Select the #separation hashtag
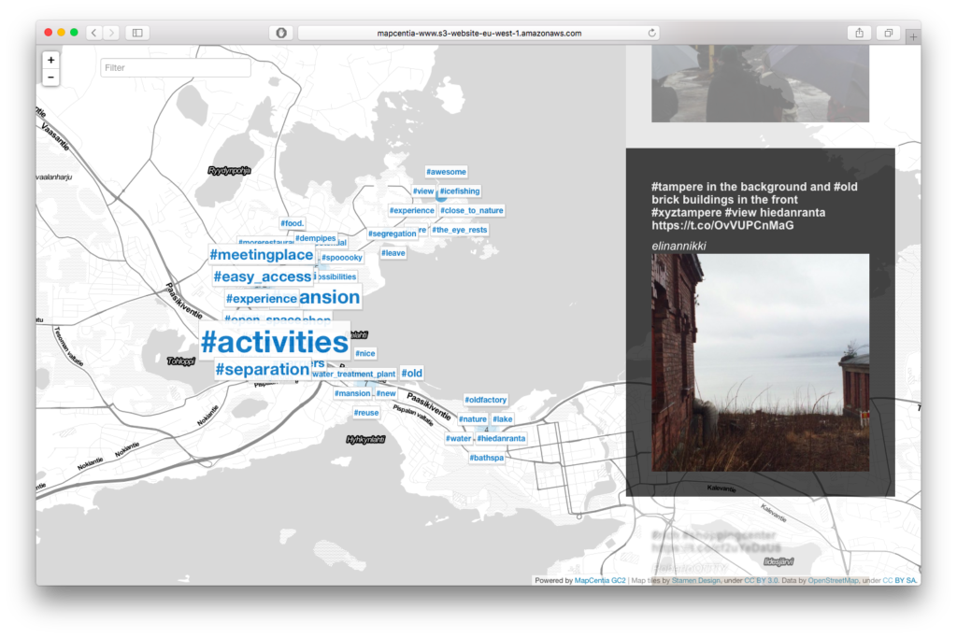Screen dimensions: 957x637 click(x=263, y=369)
